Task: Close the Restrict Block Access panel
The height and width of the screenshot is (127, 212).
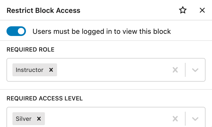Action: click(x=202, y=10)
